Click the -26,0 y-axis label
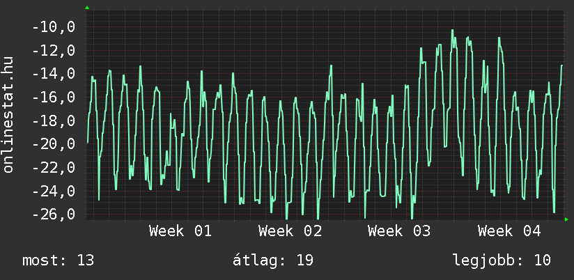The image size is (574, 280). pyautogui.click(x=54, y=215)
